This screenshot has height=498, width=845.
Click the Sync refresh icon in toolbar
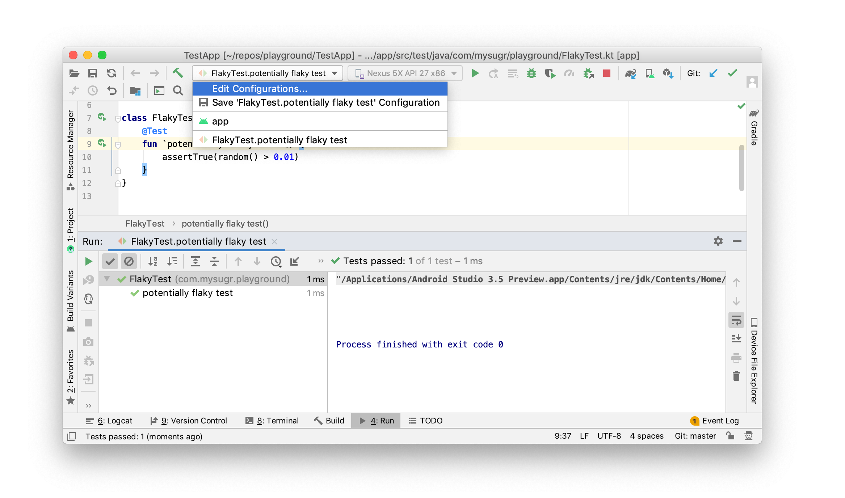112,73
